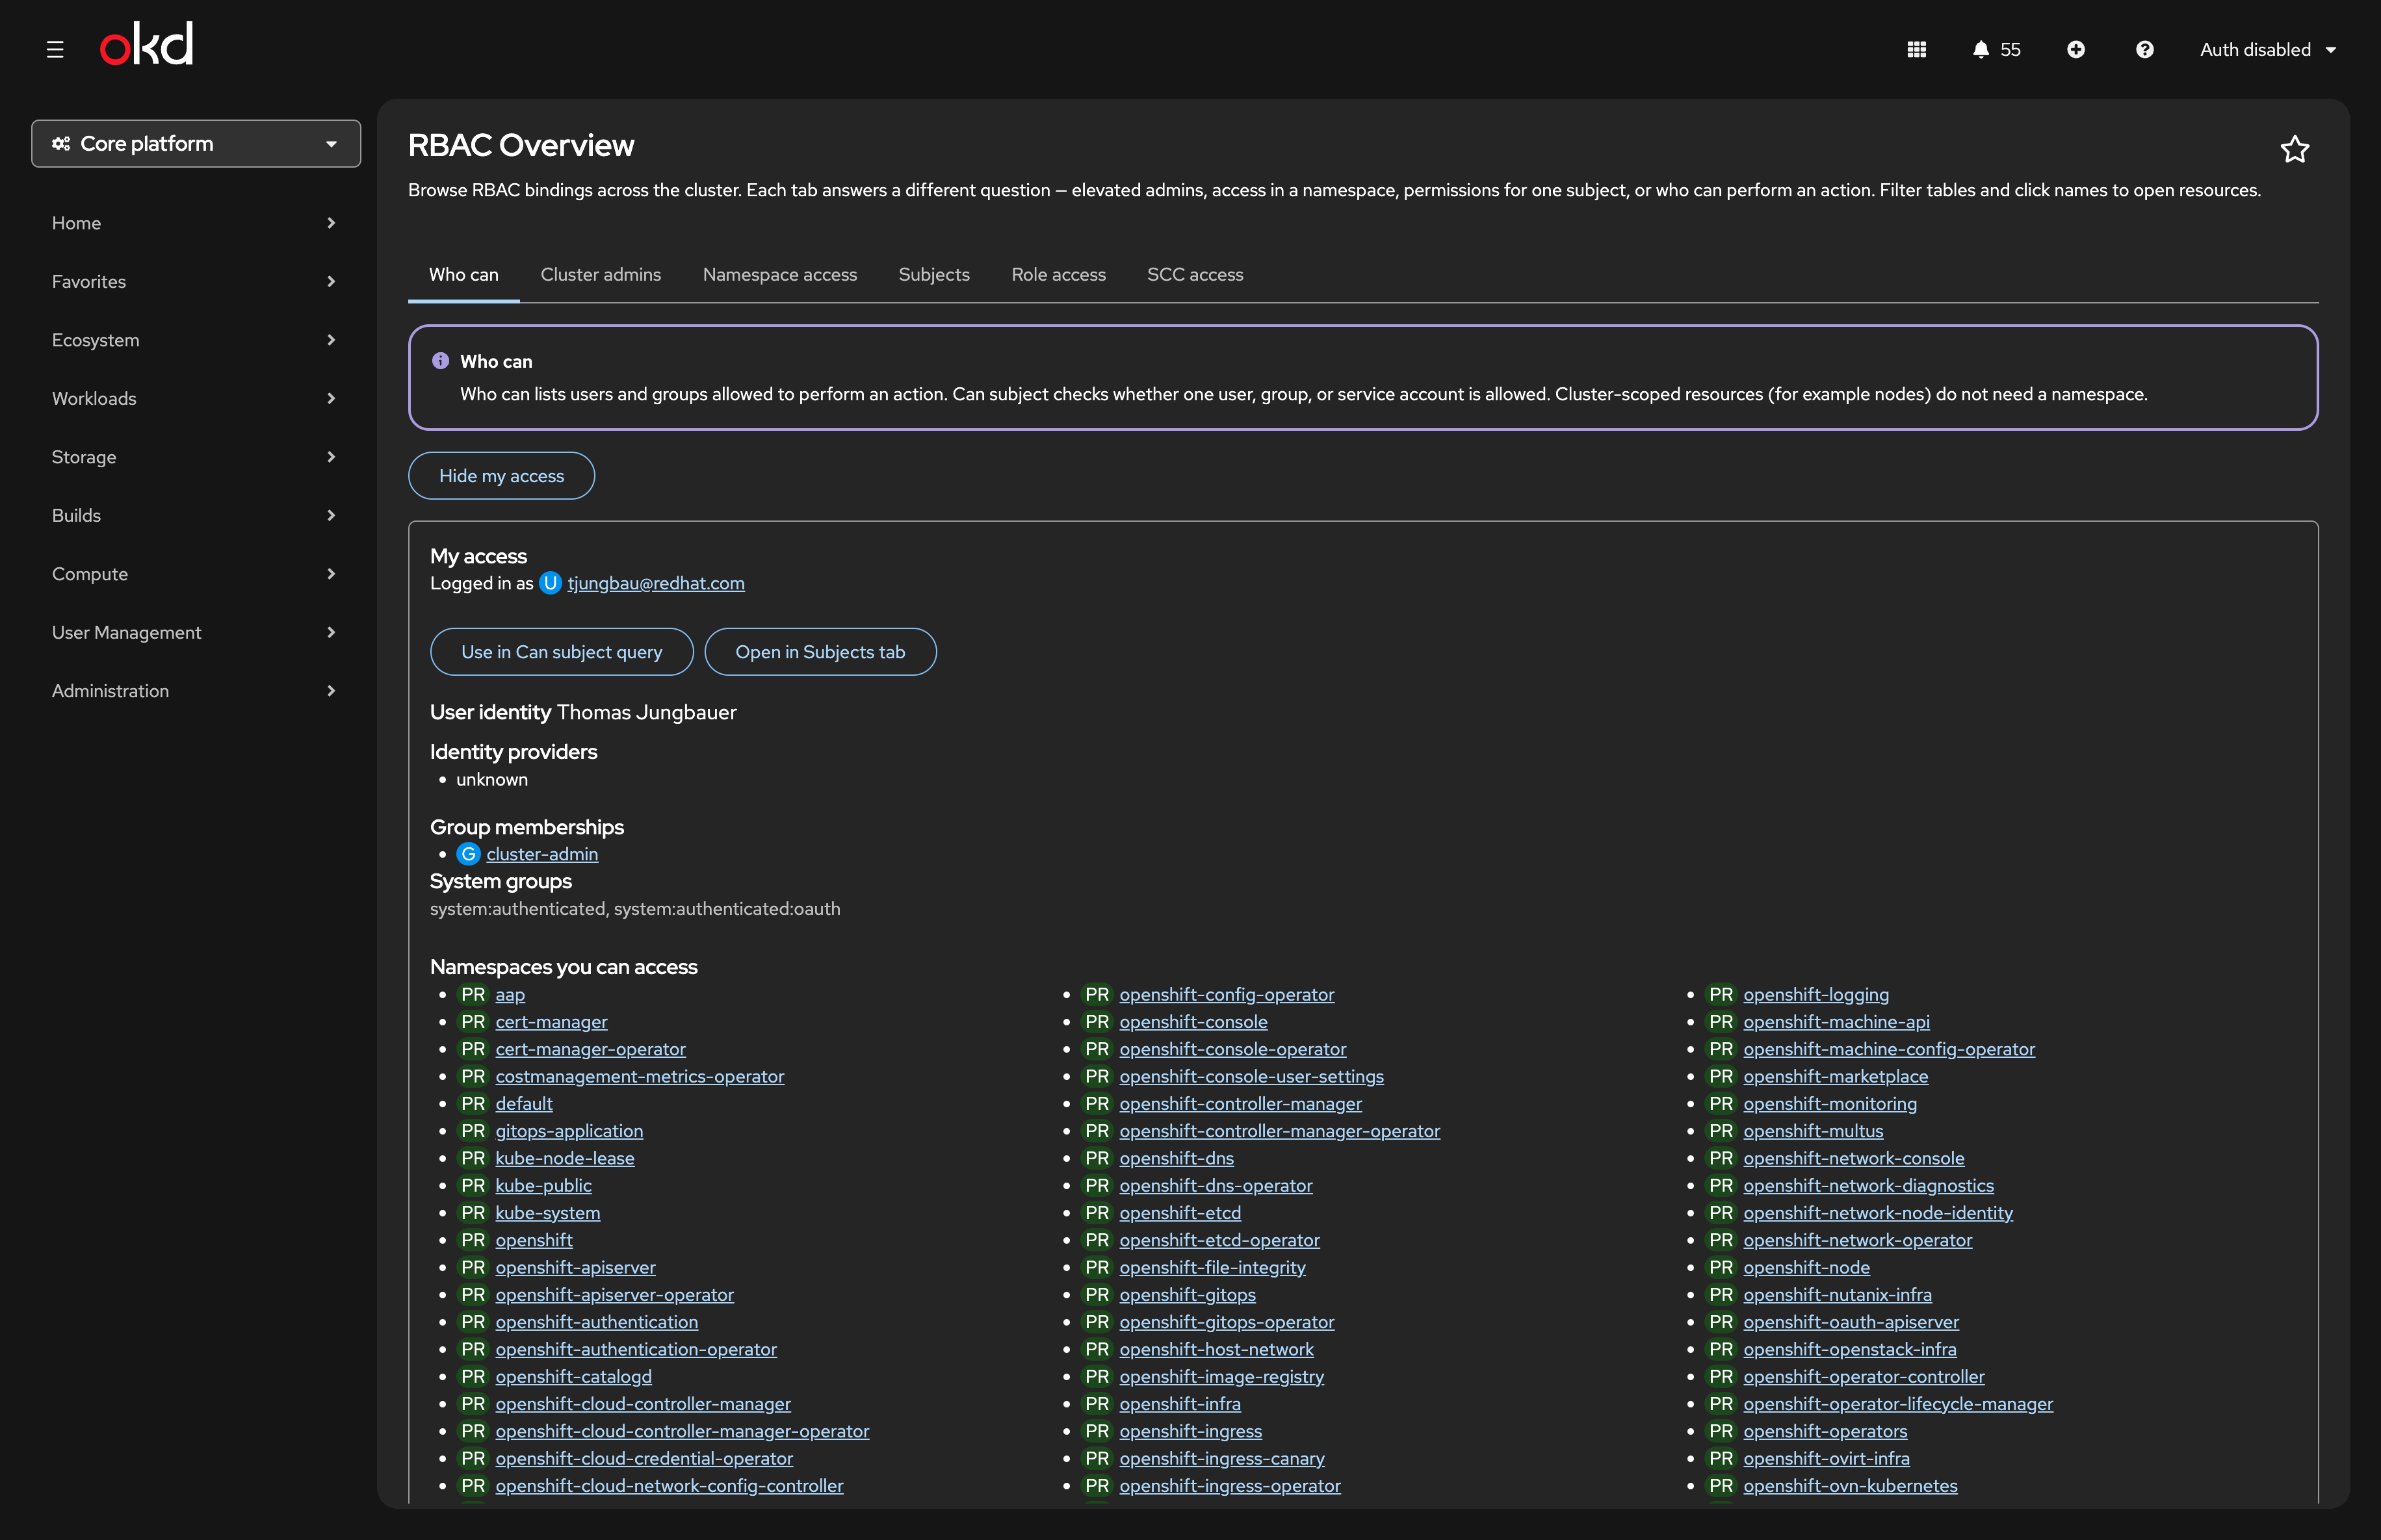Viewport: 2381px width, 1540px height.
Task: Click the PR badge beside openshift-dns
Action: click(1097, 1159)
